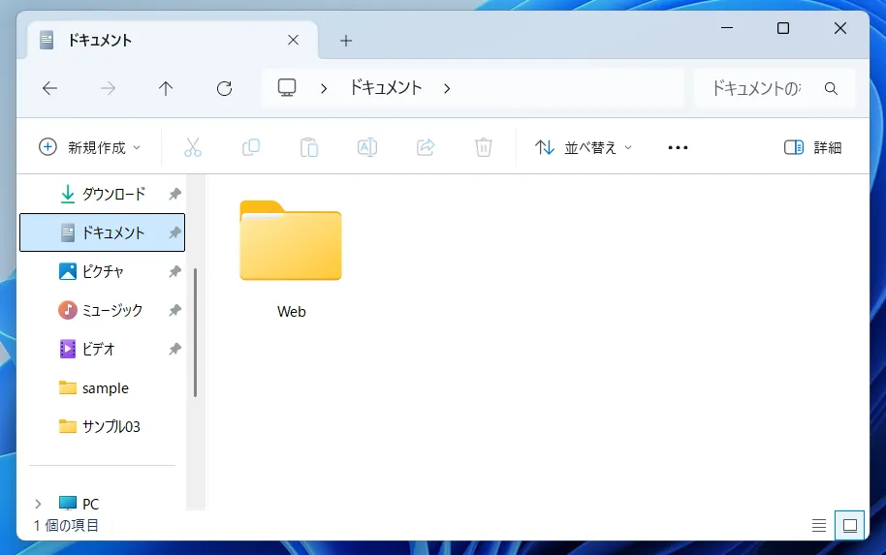The image size is (886, 555).
Task: Click the copy icon in toolbar
Action: (x=251, y=147)
